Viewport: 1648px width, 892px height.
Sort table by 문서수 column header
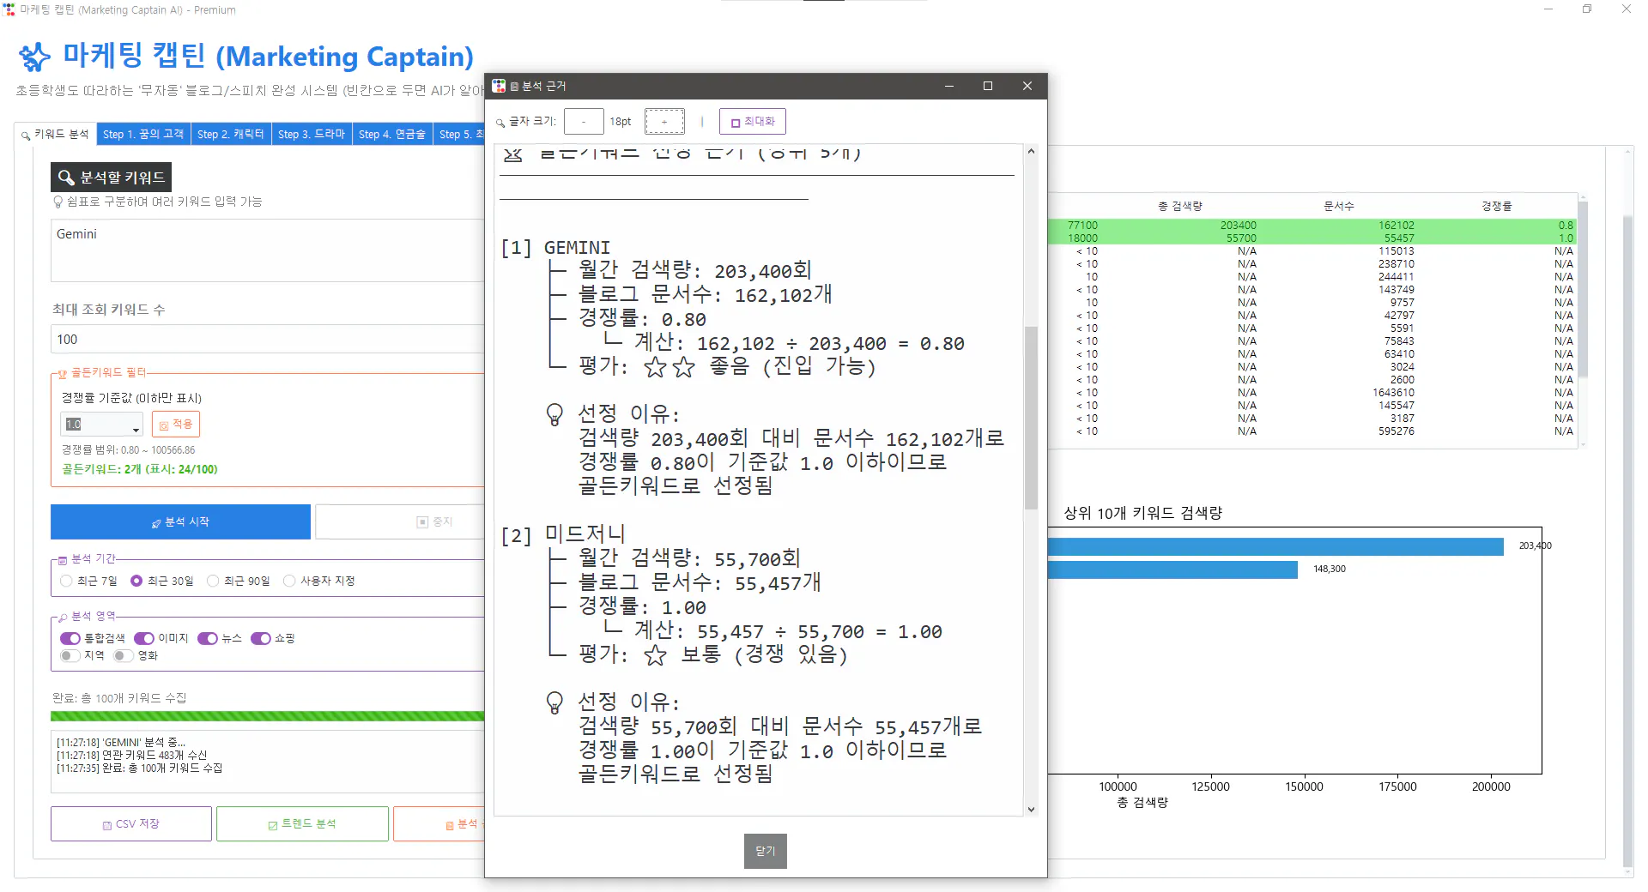[x=1338, y=207]
